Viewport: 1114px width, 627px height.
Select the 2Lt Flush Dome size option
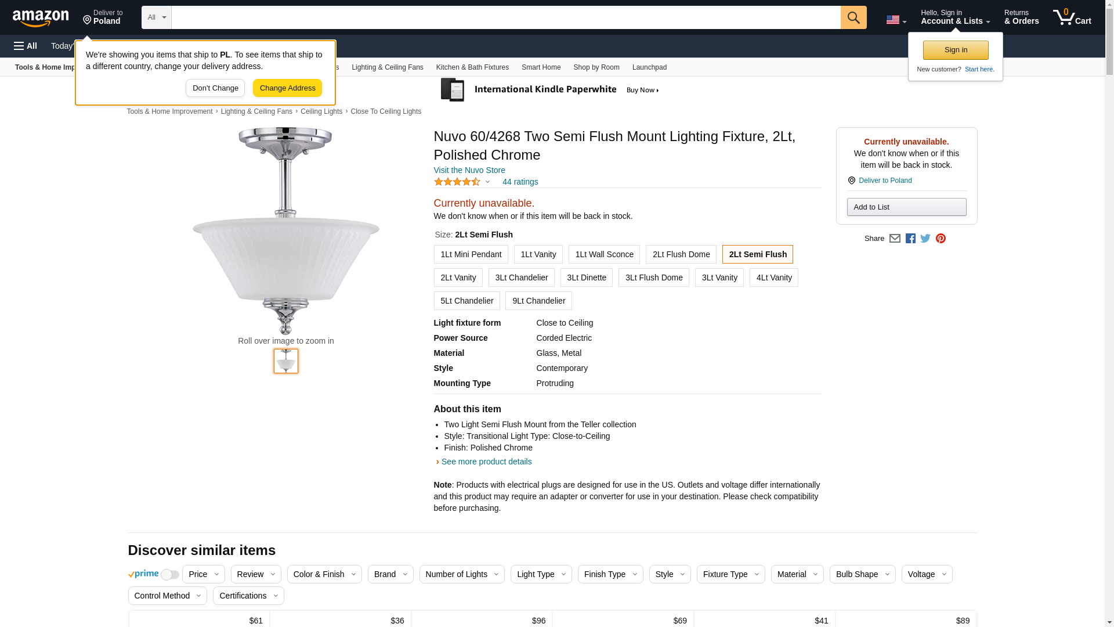(681, 254)
